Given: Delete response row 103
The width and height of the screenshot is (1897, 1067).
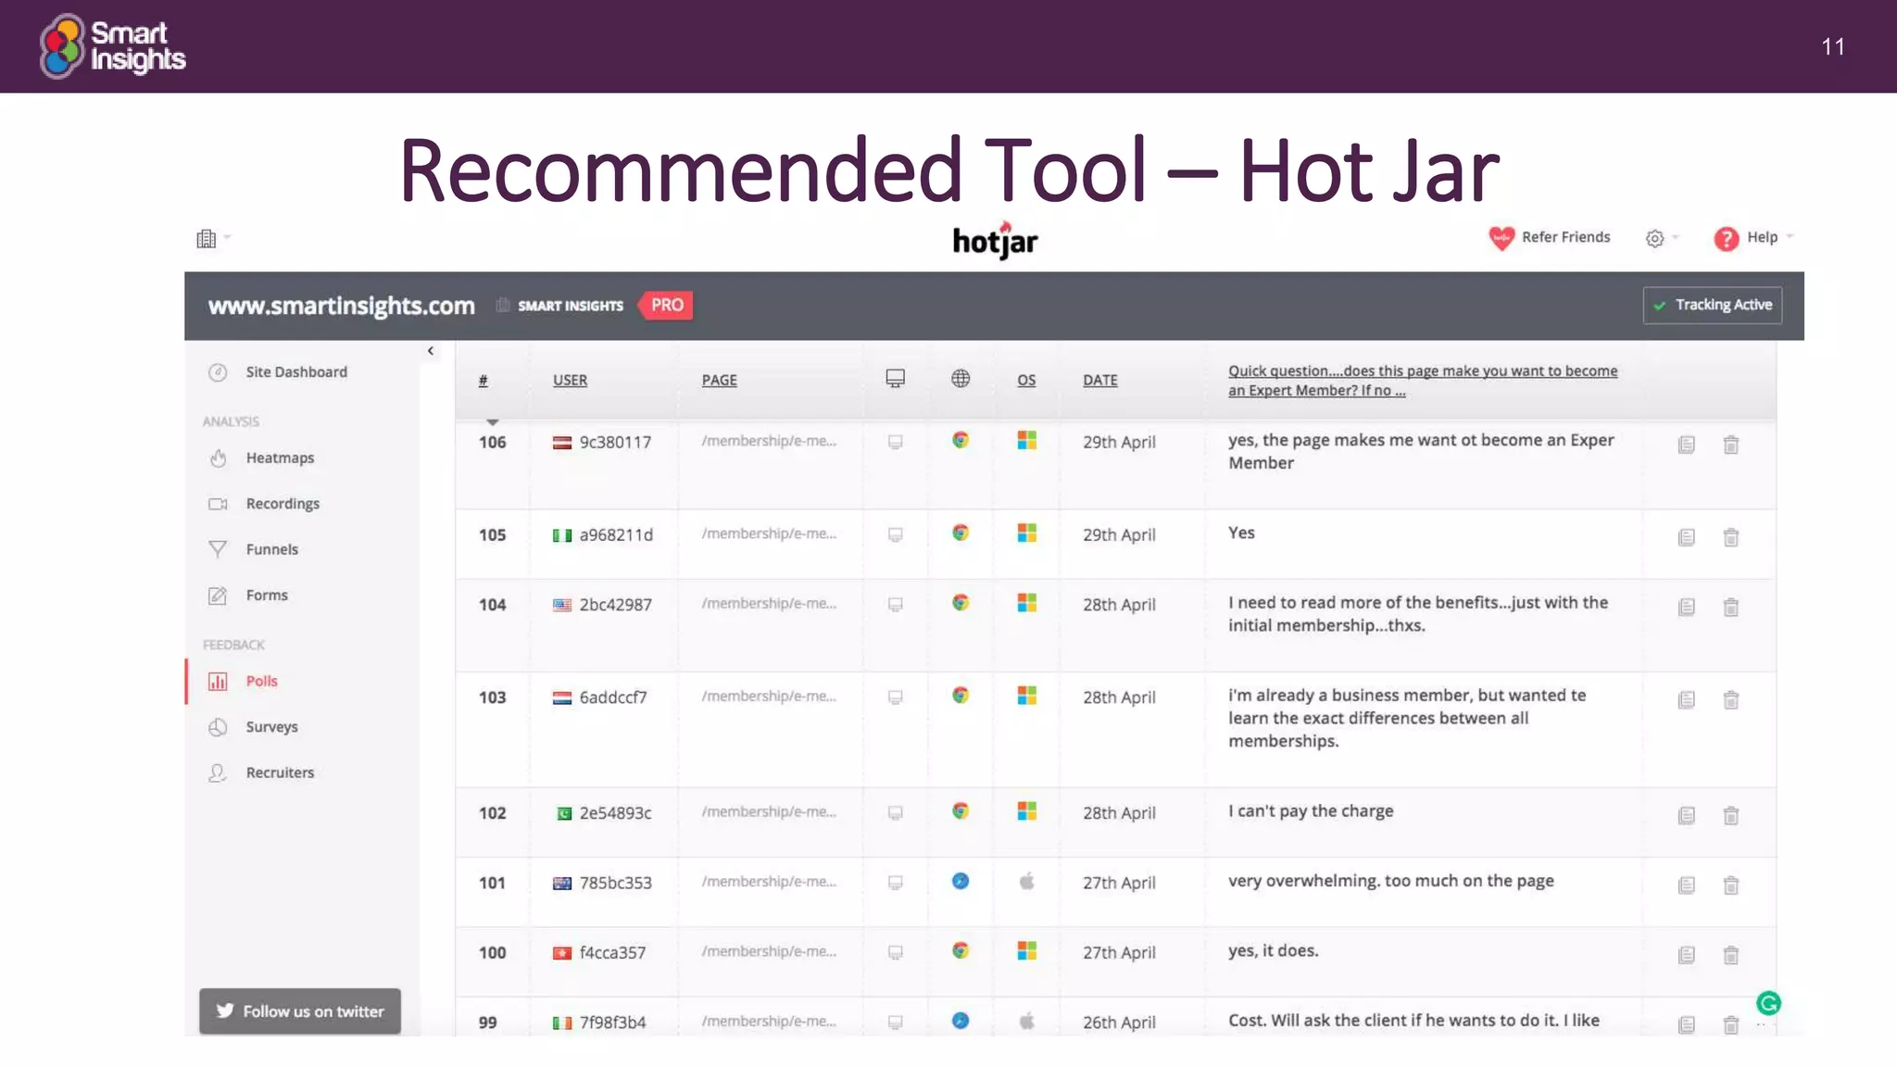Looking at the screenshot, I should click(1731, 700).
